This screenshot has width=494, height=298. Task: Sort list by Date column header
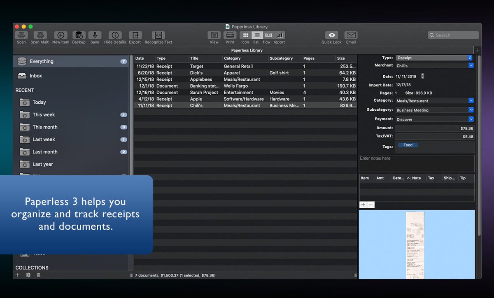[x=144, y=58]
